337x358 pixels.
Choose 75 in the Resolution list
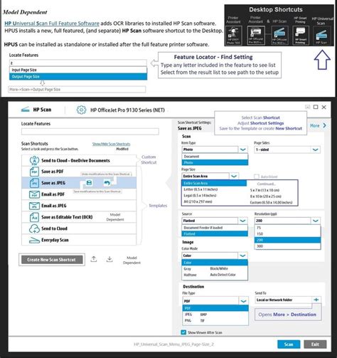tap(288, 228)
